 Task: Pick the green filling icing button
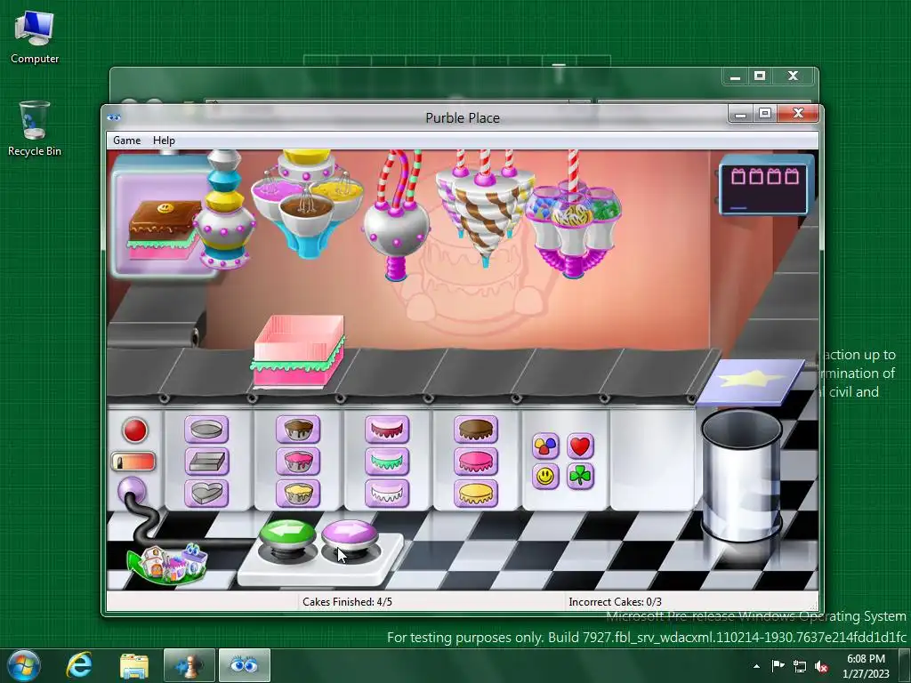click(x=387, y=462)
